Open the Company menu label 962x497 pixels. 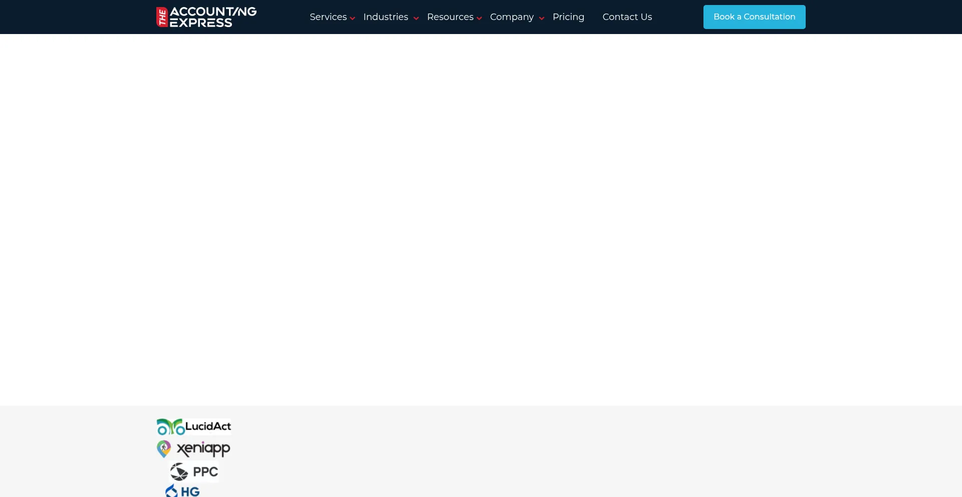click(x=512, y=17)
